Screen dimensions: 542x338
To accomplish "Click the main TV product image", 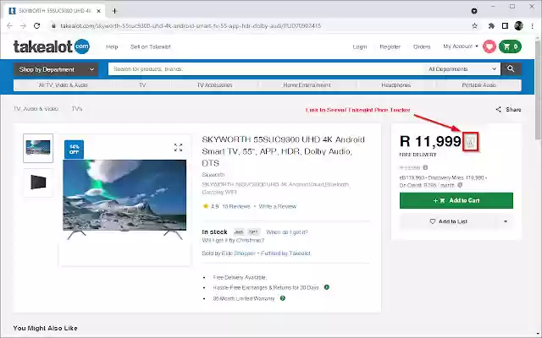I will click(124, 199).
